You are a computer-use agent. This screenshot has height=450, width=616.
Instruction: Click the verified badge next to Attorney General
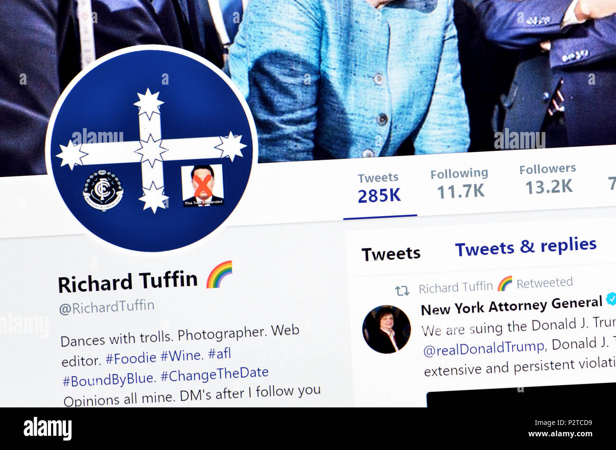[x=611, y=299]
